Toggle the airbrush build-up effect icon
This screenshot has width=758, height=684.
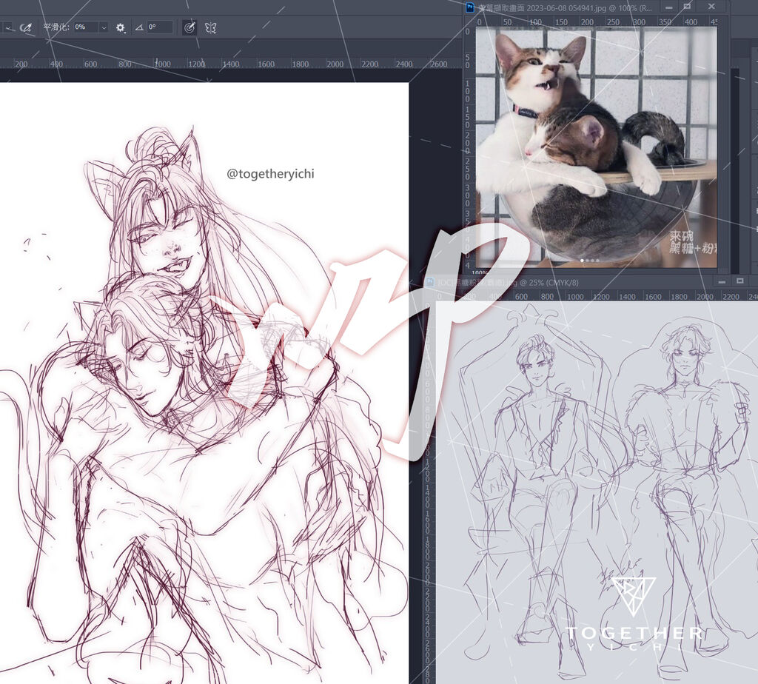point(26,27)
